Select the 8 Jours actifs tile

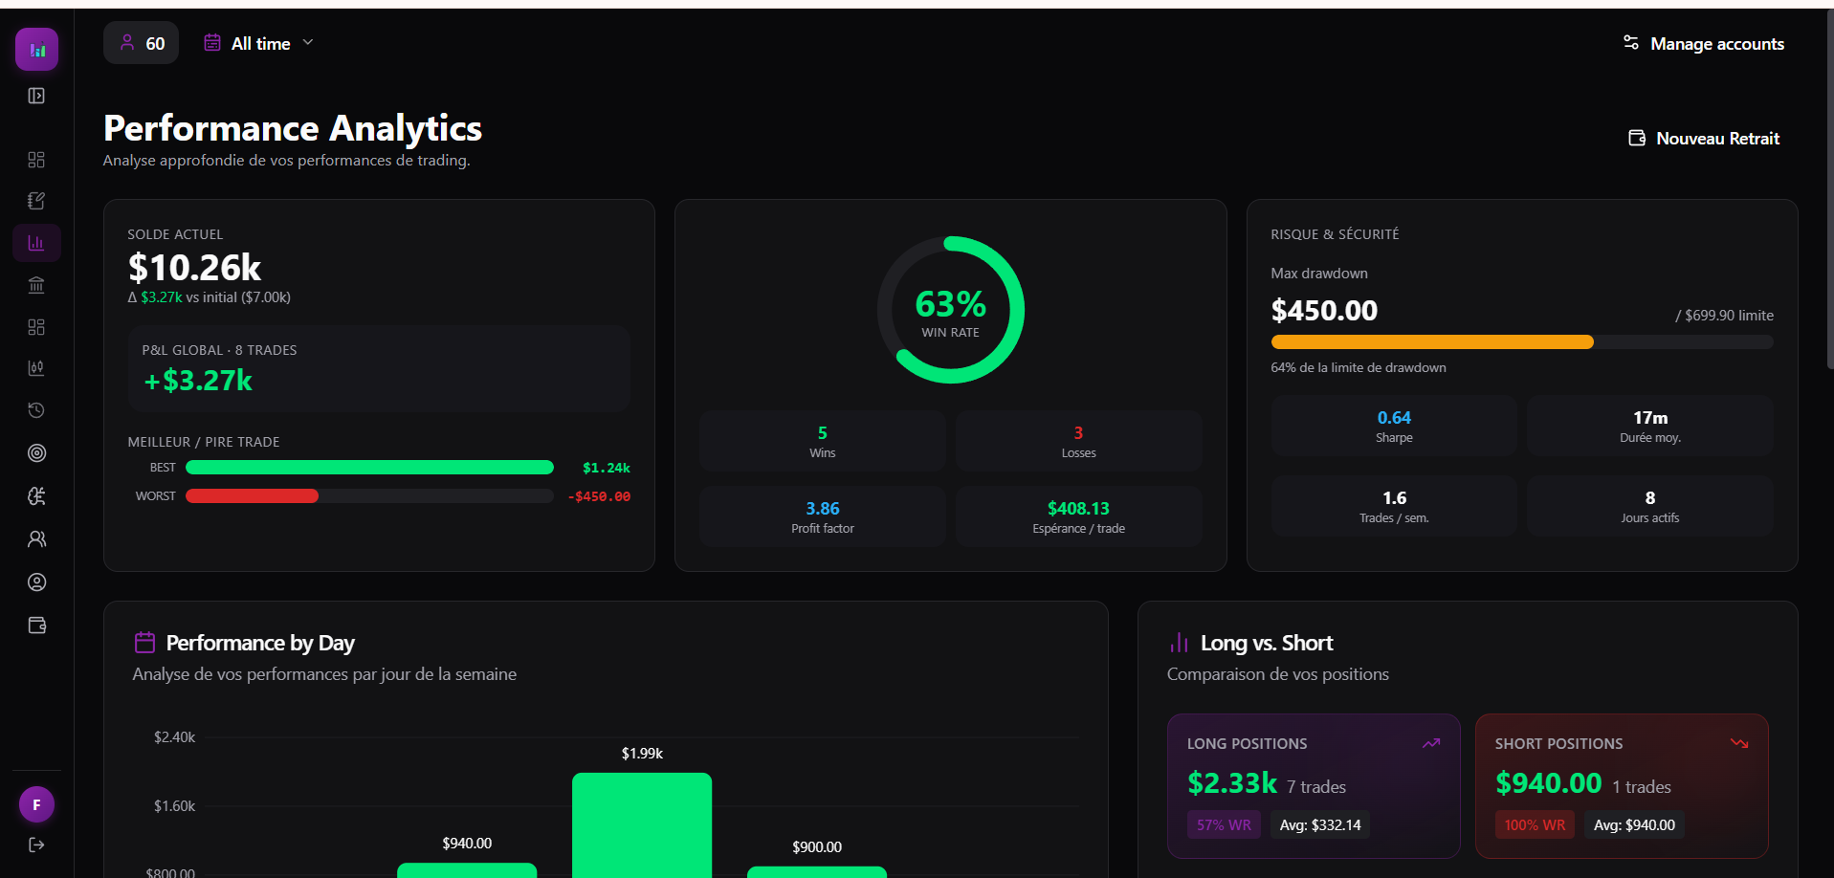[1650, 506]
